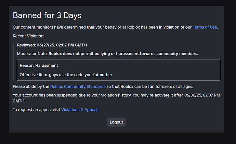The height and width of the screenshot is (144, 236).
Task: Visit the Violations & Appeals link
Action: tap(80, 110)
